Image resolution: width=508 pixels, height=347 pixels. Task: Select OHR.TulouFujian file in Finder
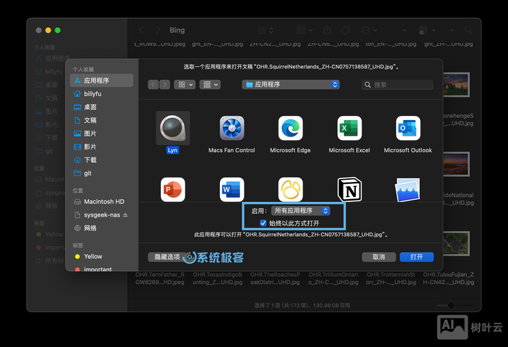tap(449, 278)
